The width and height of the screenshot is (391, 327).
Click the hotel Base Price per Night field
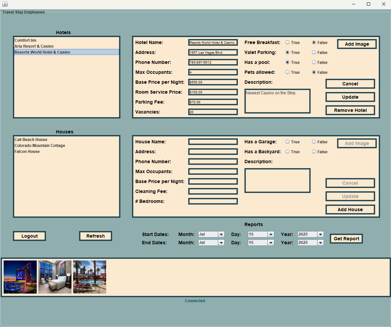pyautogui.click(x=213, y=82)
